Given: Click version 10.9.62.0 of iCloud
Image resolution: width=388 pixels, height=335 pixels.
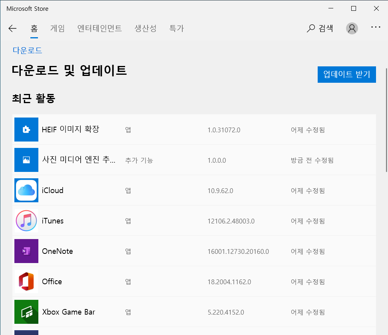Looking at the screenshot, I should [x=220, y=191].
